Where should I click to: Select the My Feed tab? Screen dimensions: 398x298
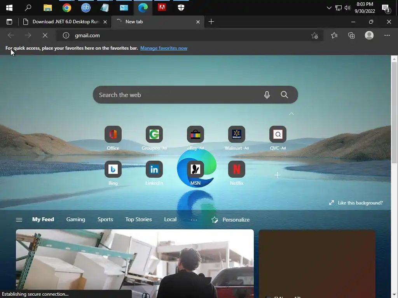coord(43,220)
